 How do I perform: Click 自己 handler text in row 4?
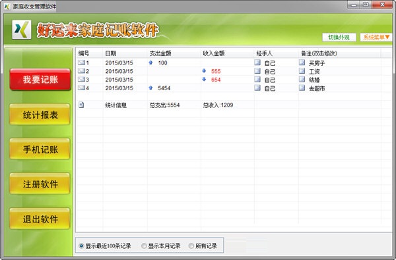pyautogui.click(x=270, y=88)
